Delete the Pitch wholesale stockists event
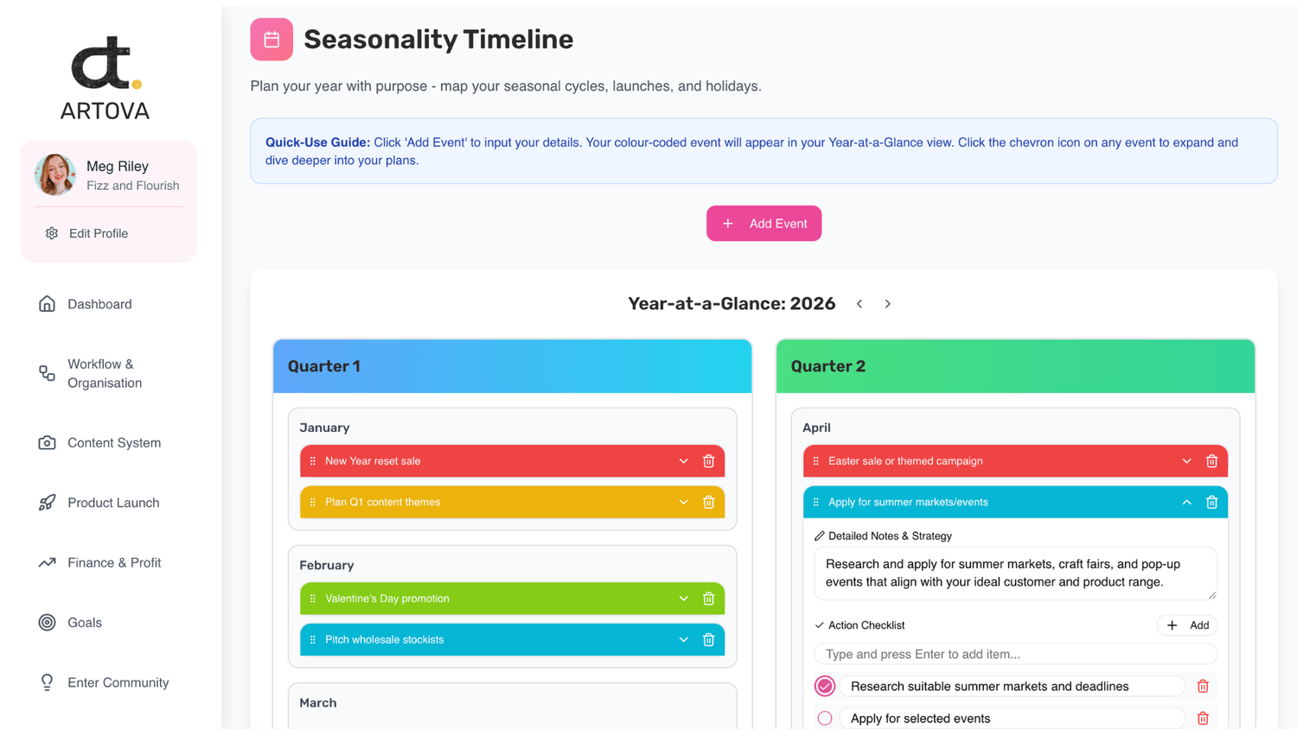The height and width of the screenshot is (729, 1297). pyautogui.click(x=708, y=640)
